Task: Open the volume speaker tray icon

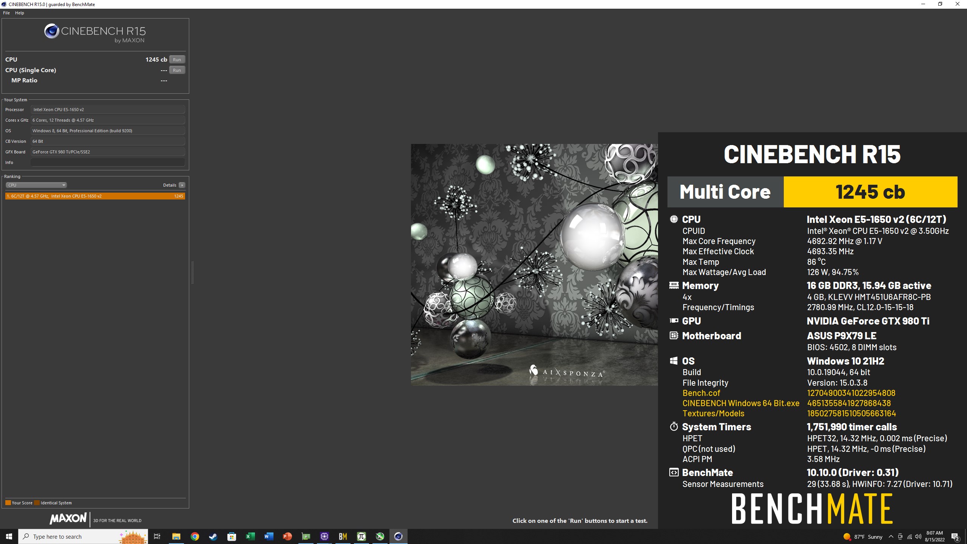Action: click(918, 536)
